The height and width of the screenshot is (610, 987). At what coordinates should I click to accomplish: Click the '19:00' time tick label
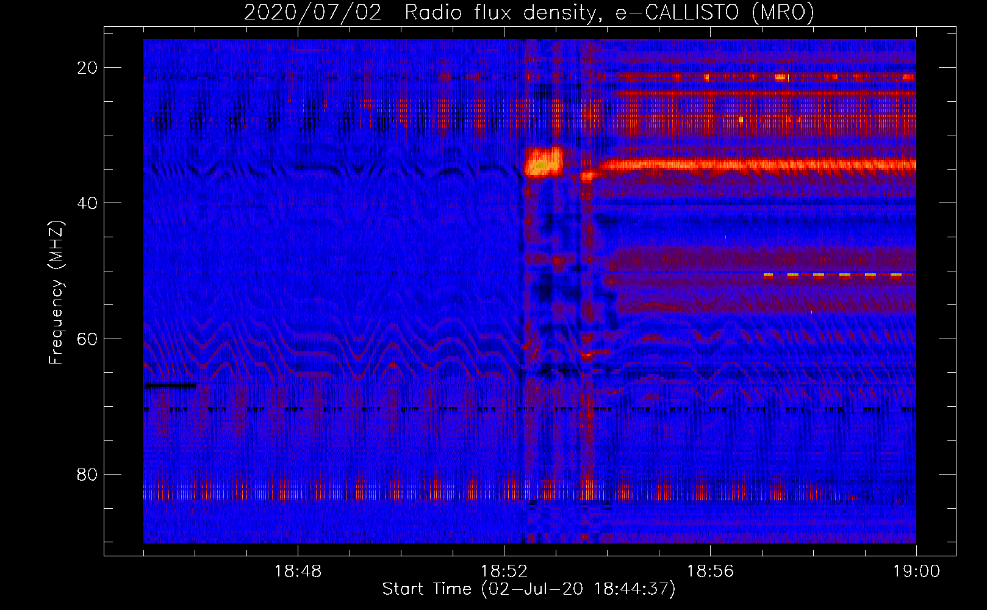coord(916,572)
